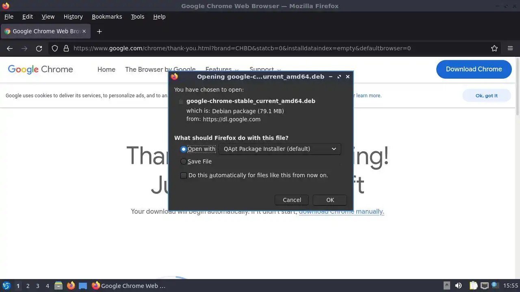Open the clipboard manager tray icon
Viewport: 520px width, 292px height.
[473, 286]
